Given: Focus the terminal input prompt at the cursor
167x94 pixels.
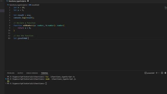Looking at the screenshot, I should (x=46, y=84).
